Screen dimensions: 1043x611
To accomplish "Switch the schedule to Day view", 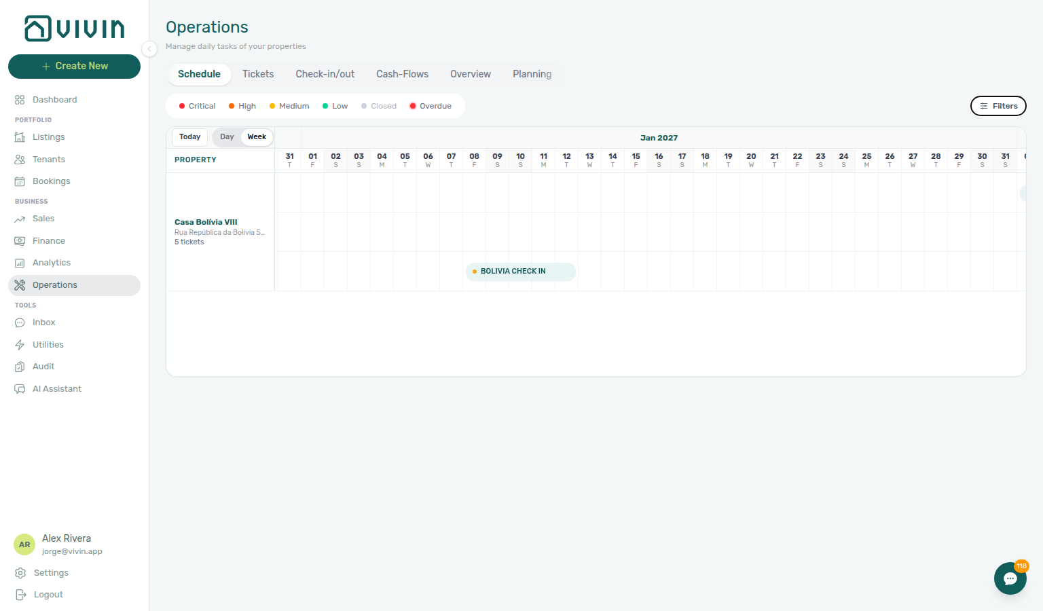I will [x=227, y=137].
